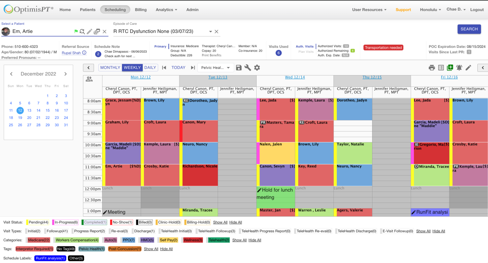Open the Analytics dropdown menu
Viewport: 488px width, 263px height.
tap(166, 9)
